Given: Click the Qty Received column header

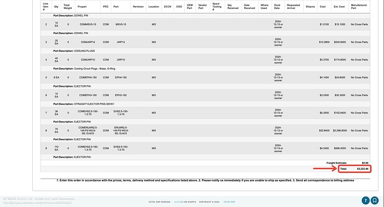Looking at the screenshot, I should pyautogui.click(x=233, y=7).
